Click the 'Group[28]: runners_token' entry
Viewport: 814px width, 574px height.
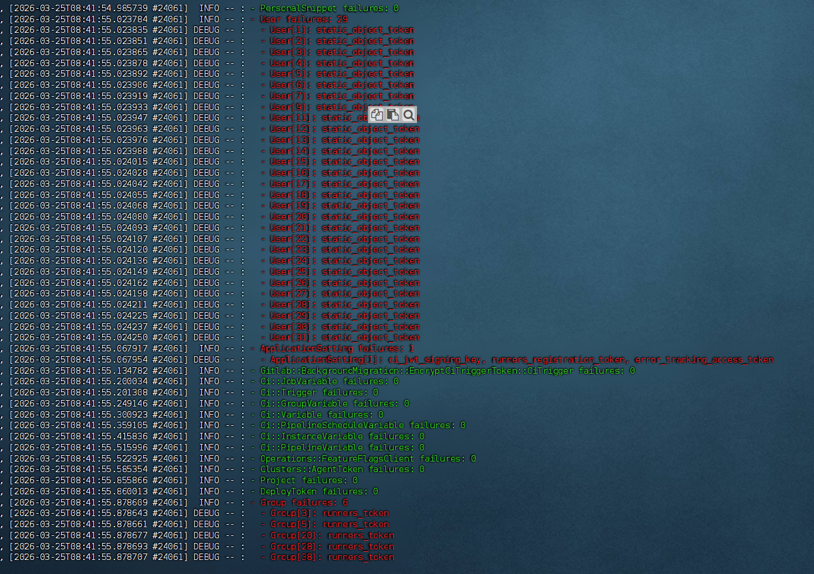point(332,546)
